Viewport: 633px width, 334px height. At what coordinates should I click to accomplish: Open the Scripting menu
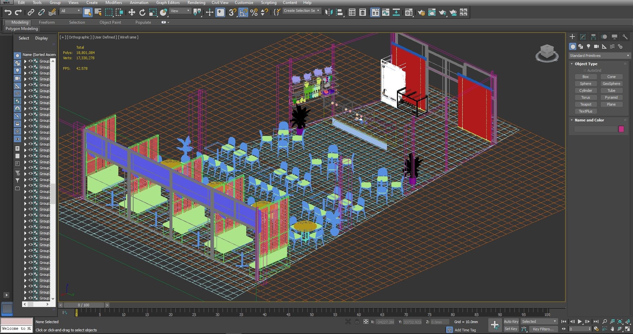coord(269,3)
